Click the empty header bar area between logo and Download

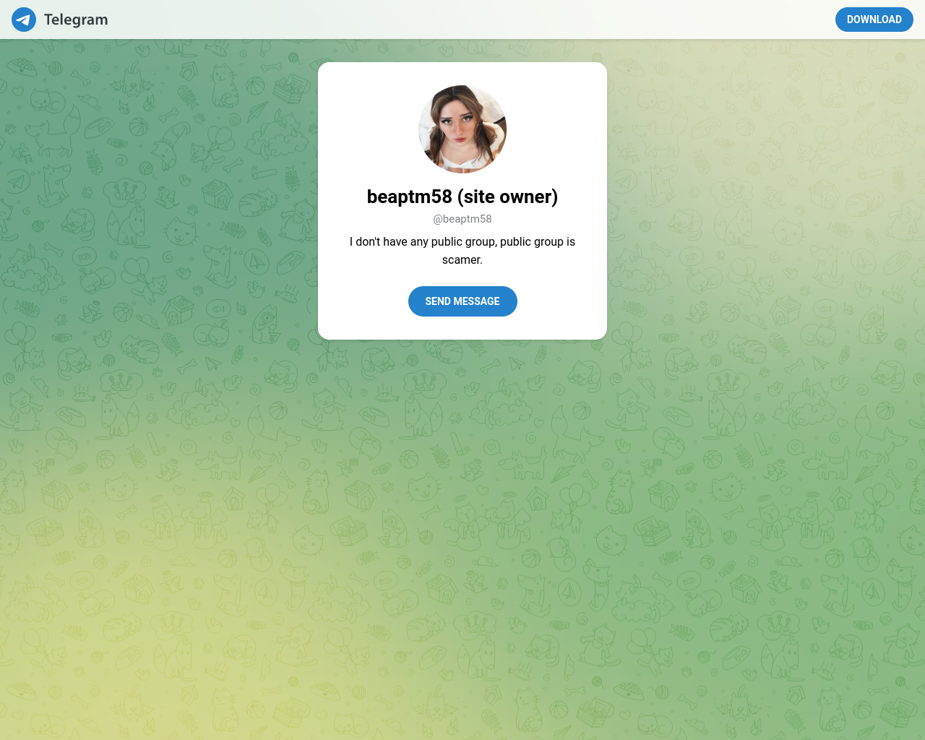[470, 20]
